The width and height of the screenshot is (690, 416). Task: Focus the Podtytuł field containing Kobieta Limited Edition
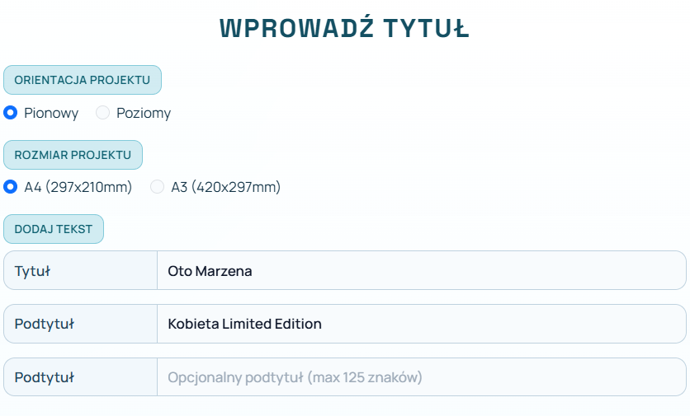(421, 324)
